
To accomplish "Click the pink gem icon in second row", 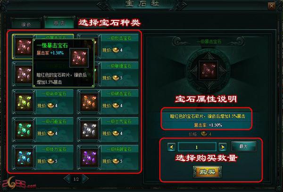I will click(24, 75).
